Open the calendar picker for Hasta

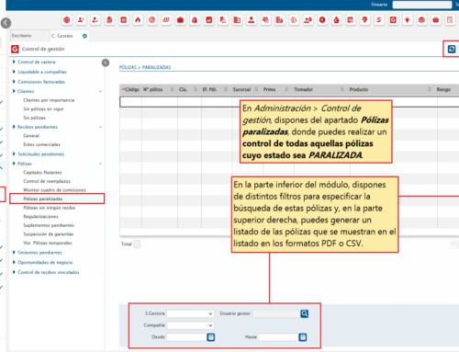303,337
